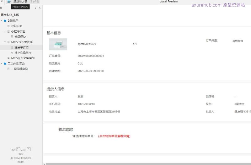
Task: Open the 补充物流单号 page
Action: pyautogui.click(x=23, y=53)
